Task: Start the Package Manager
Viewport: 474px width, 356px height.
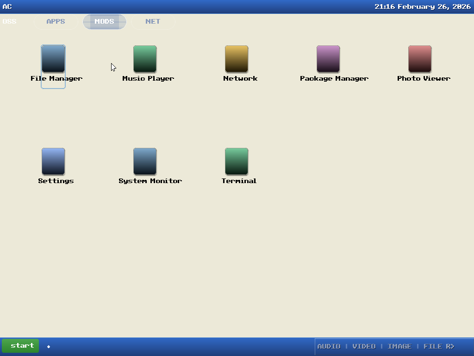Action: point(328,60)
